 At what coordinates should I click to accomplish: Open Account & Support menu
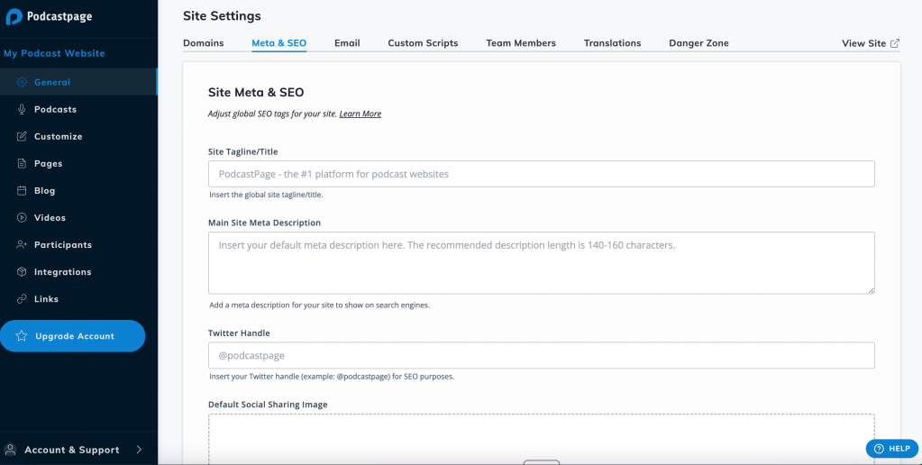click(78, 450)
